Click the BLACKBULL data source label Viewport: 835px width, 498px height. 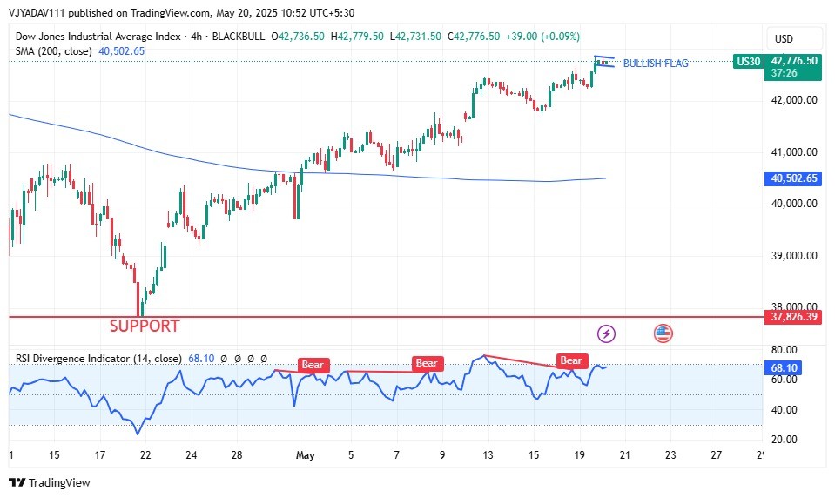[x=239, y=37]
